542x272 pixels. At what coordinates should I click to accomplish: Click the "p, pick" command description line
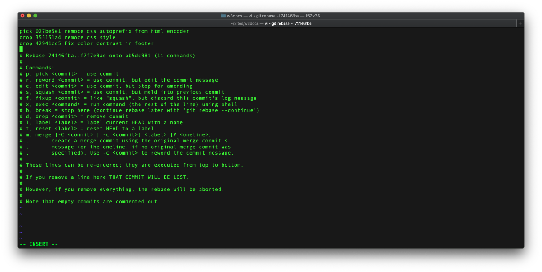(x=69, y=73)
